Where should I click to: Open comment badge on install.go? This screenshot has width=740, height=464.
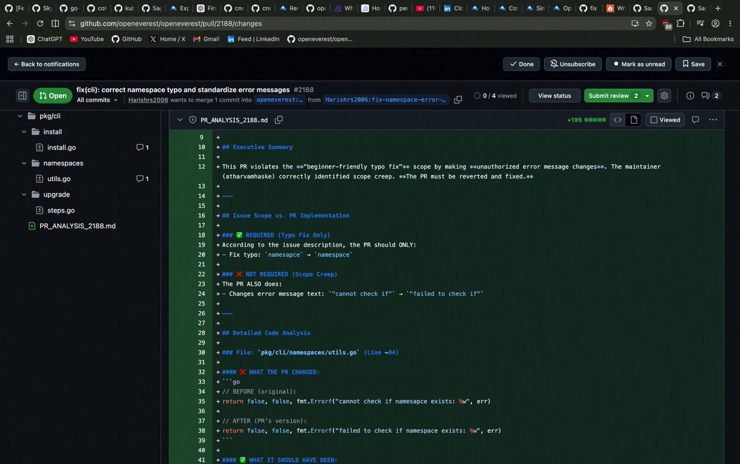(x=142, y=147)
